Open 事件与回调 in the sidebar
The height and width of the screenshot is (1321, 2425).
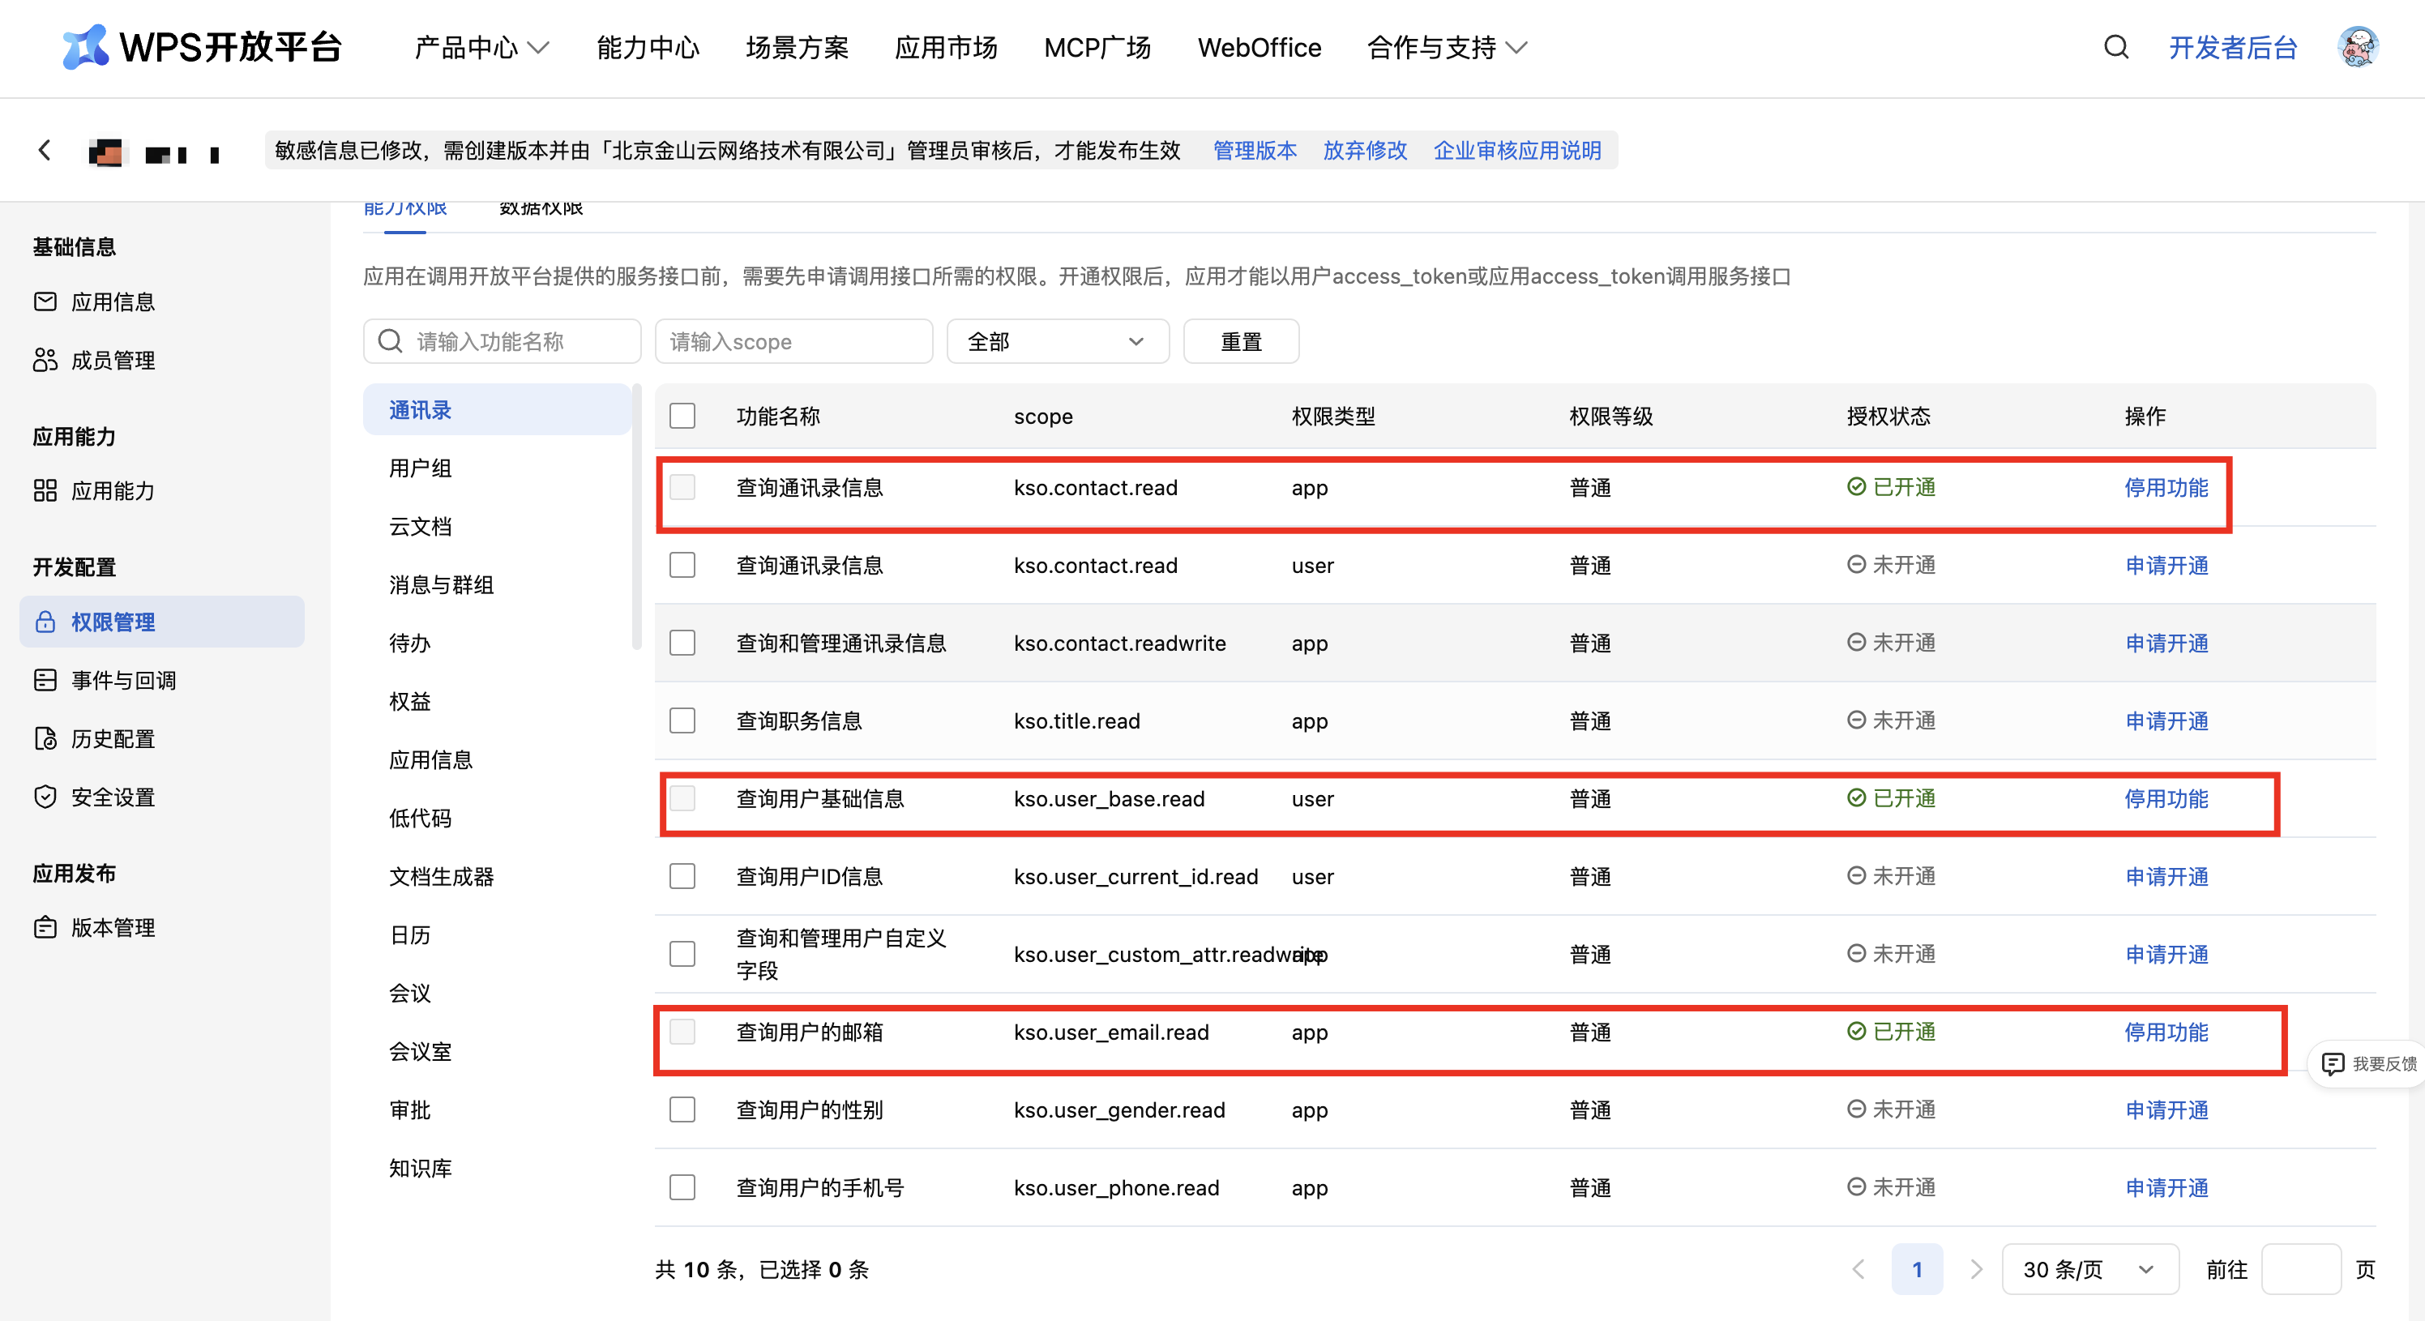(122, 681)
